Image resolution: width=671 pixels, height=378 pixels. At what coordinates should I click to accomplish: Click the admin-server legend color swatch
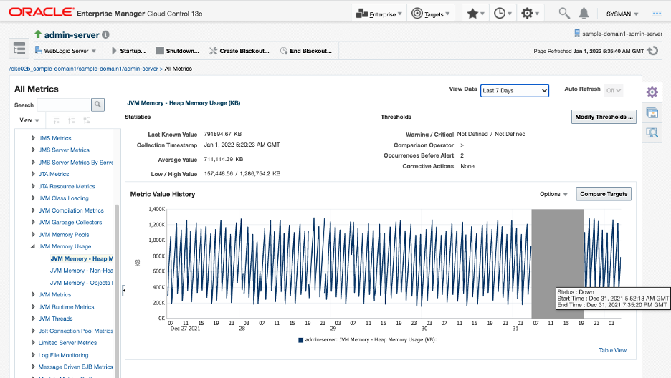click(301, 340)
